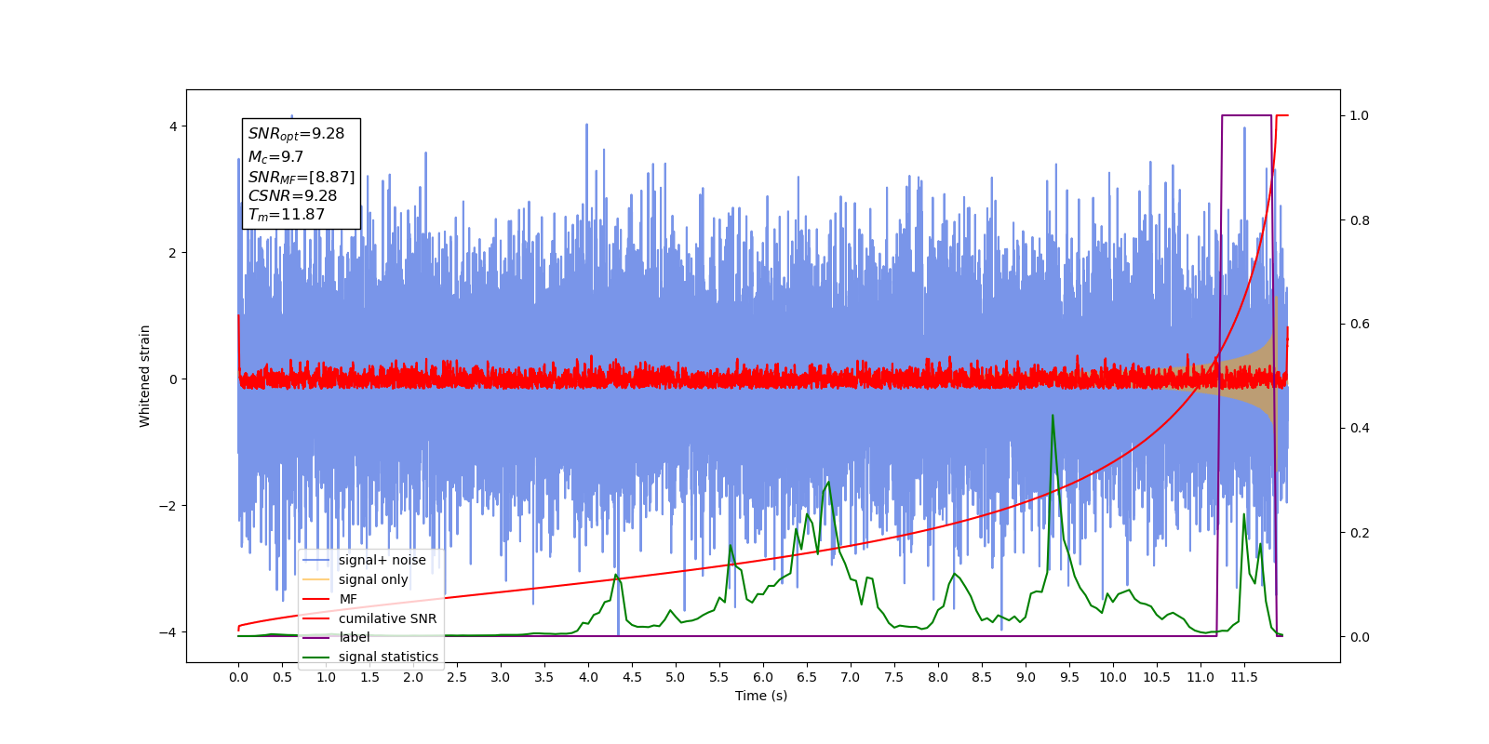The image size is (1489, 744).
Task: Click the top of the purple label pulse
Action: (x=1246, y=115)
